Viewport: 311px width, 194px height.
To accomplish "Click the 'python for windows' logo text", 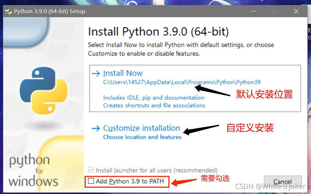I will coord(33,170).
